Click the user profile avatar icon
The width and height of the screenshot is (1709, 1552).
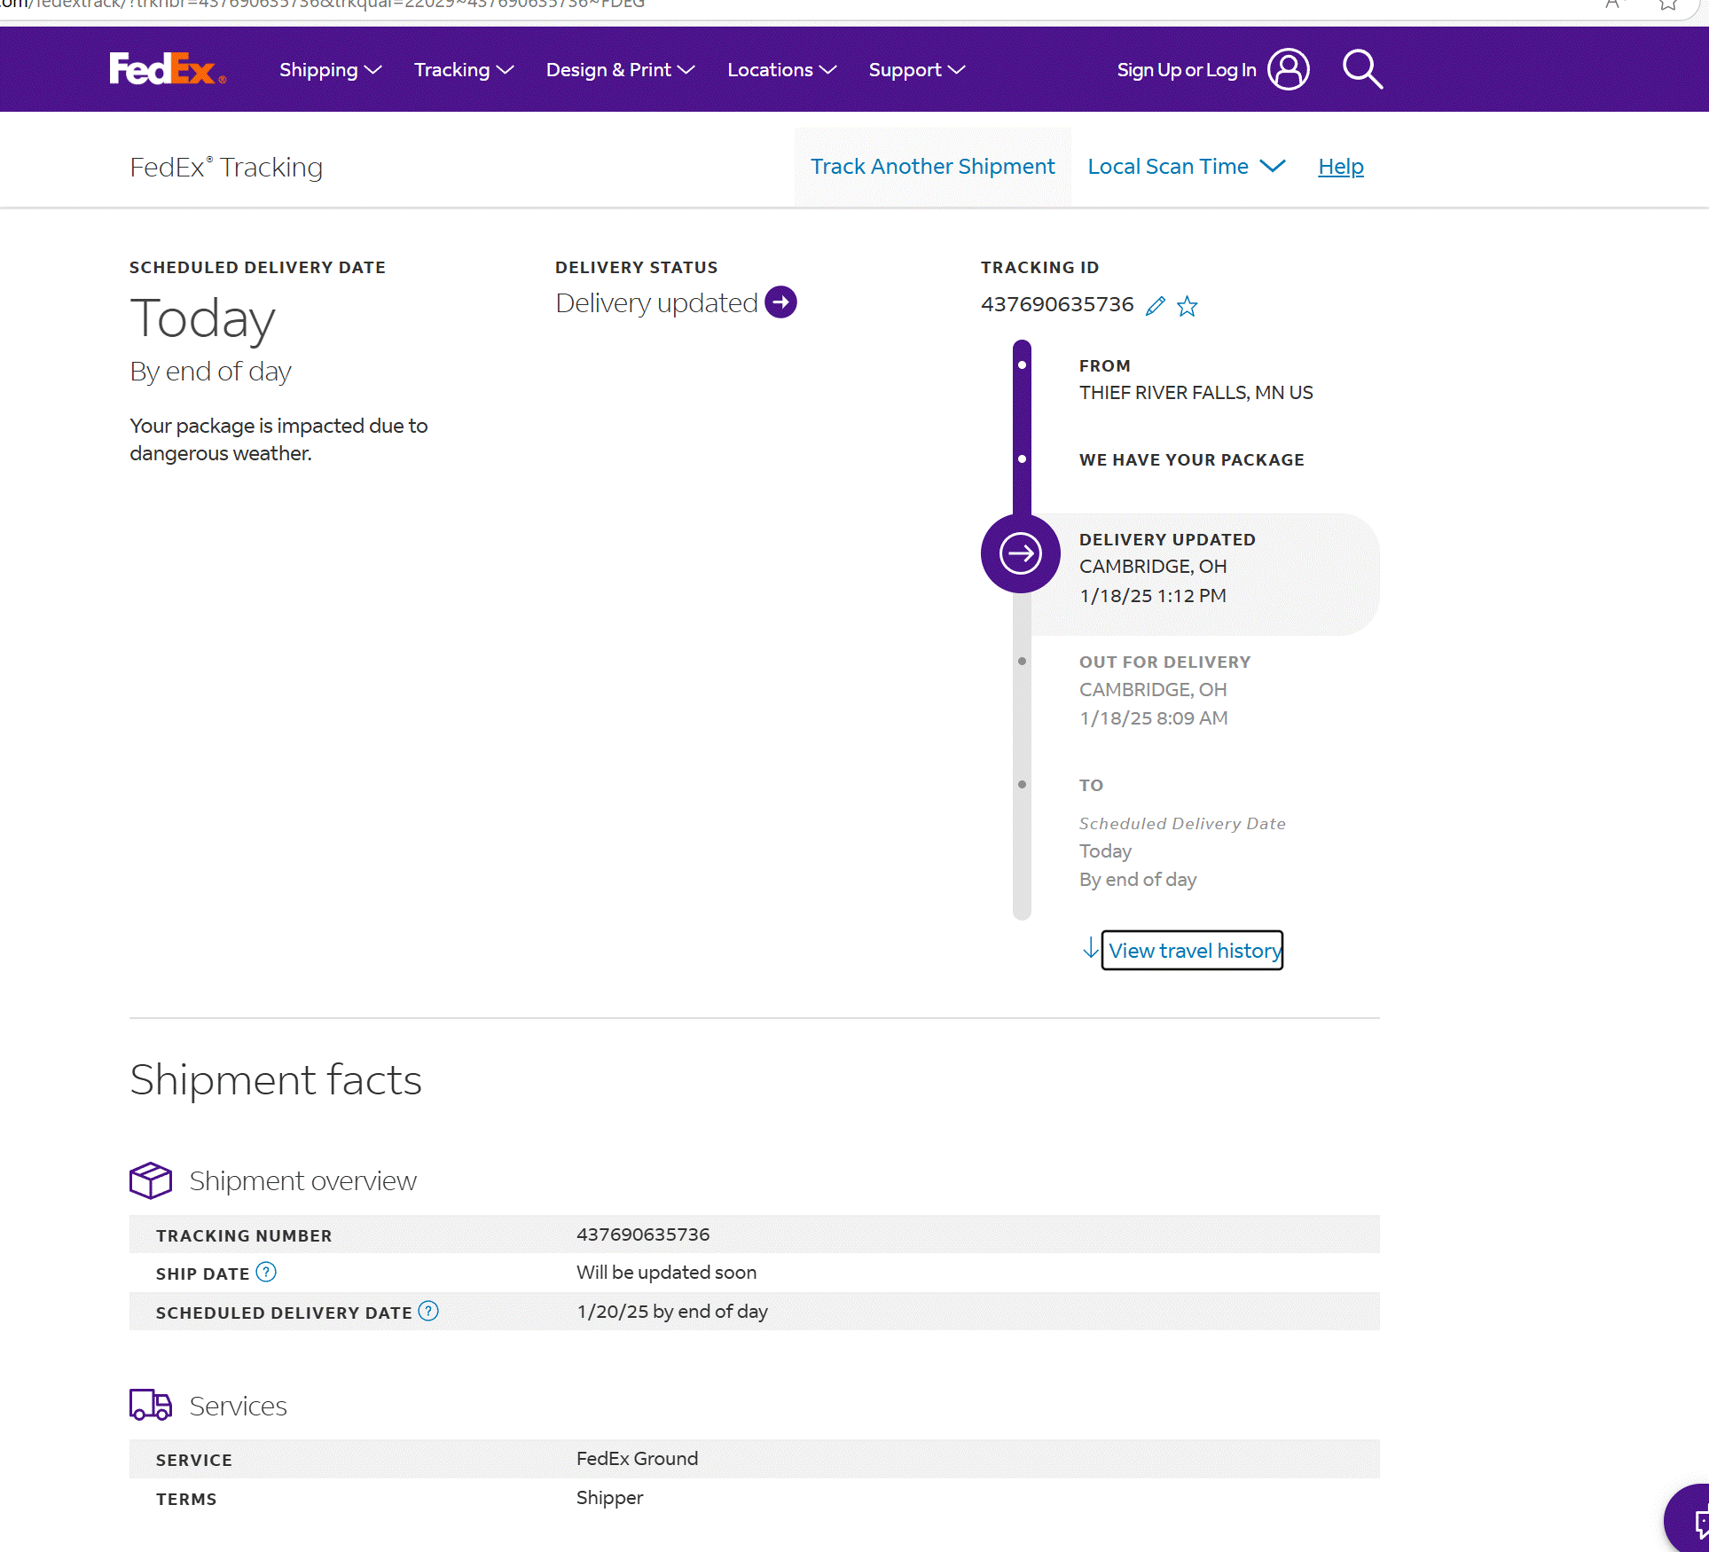pos(1289,69)
